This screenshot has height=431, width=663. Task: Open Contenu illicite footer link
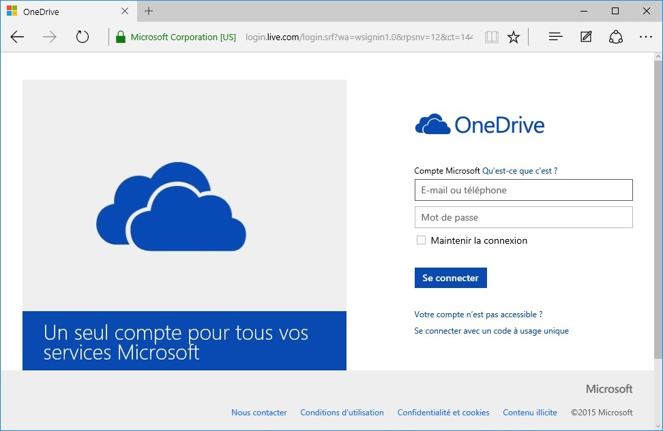pyautogui.click(x=530, y=413)
